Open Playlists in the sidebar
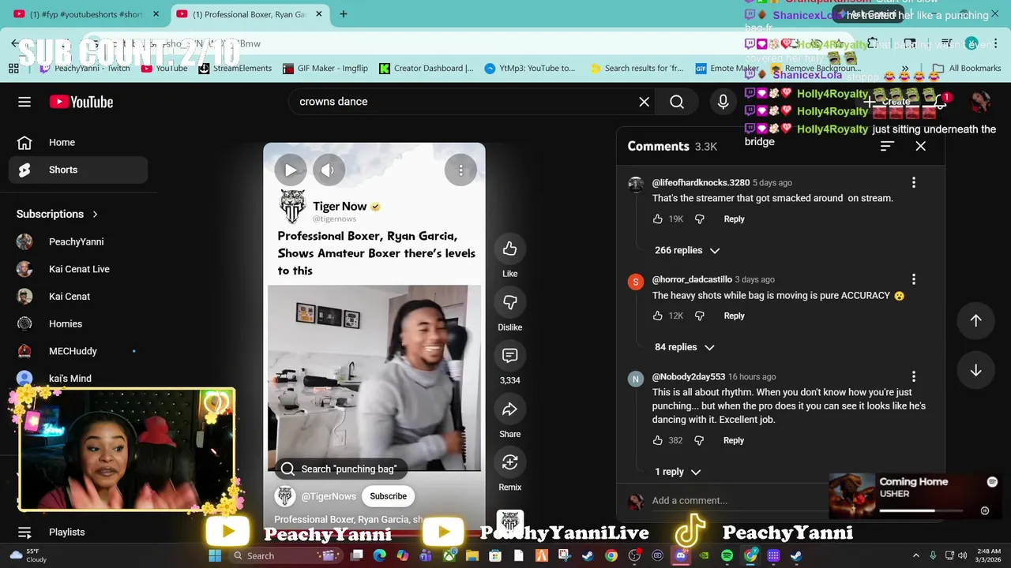The height and width of the screenshot is (568, 1011). click(78, 532)
